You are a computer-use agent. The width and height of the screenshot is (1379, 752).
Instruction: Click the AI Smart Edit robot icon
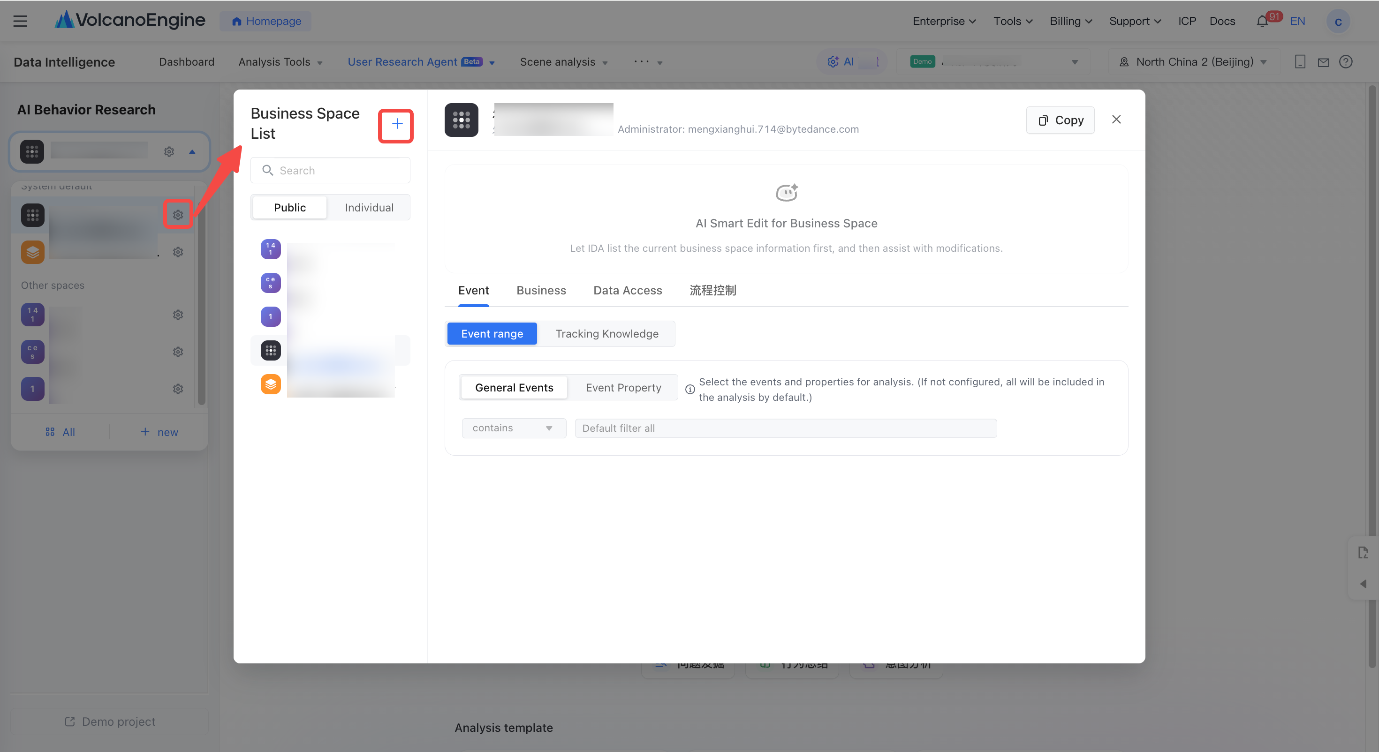pos(787,193)
